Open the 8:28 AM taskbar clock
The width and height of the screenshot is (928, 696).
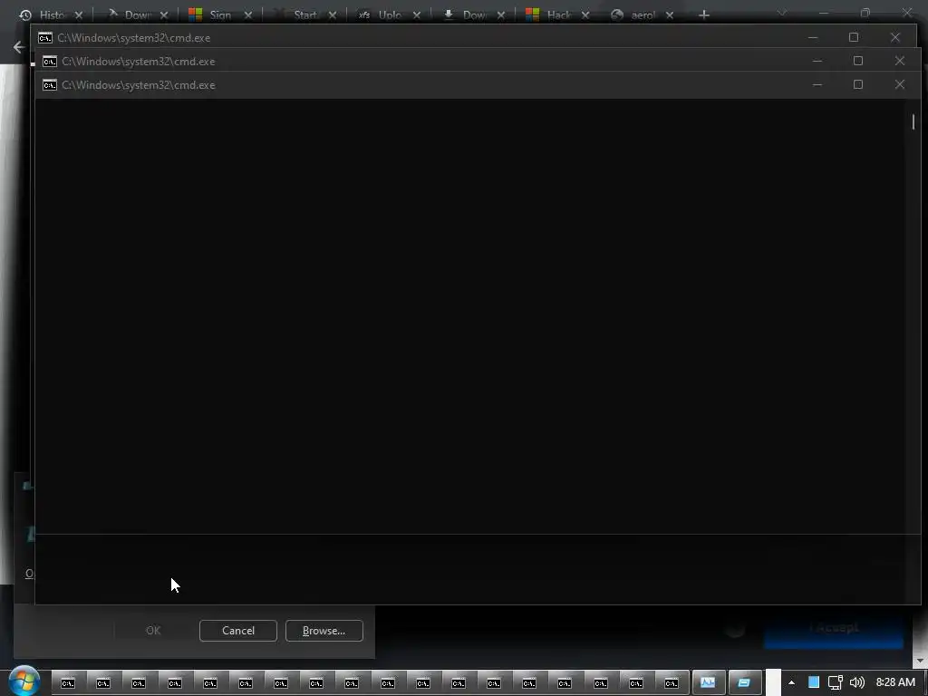895,682
